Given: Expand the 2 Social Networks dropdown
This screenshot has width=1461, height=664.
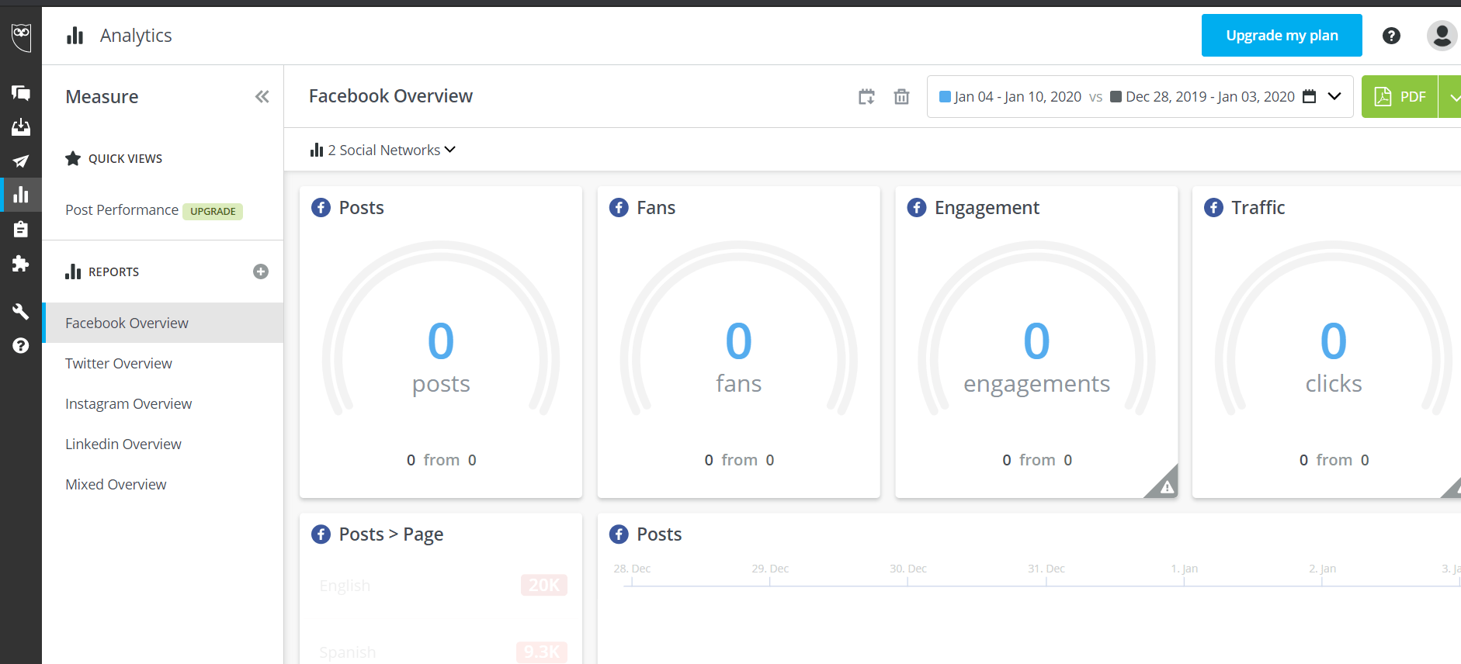Looking at the screenshot, I should pos(383,150).
